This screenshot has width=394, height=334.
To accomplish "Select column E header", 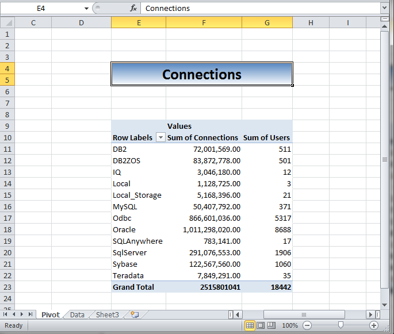I will (139, 22).
